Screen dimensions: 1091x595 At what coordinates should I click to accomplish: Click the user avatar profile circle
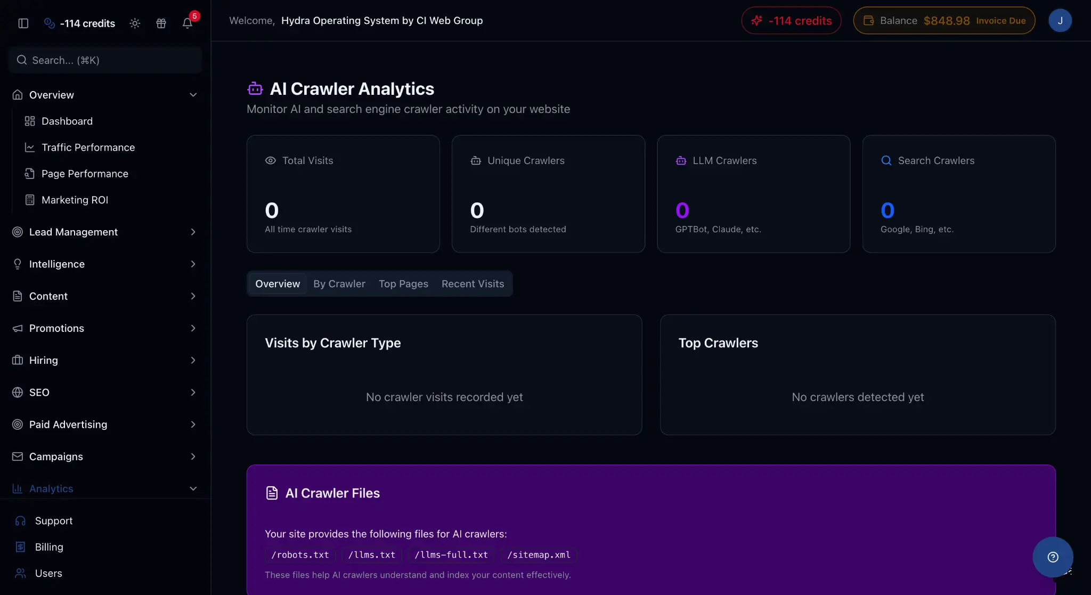click(x=1060, y=20)
